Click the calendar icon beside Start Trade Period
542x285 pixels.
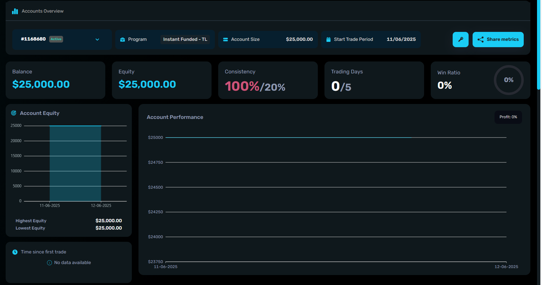tap(328, 40)
